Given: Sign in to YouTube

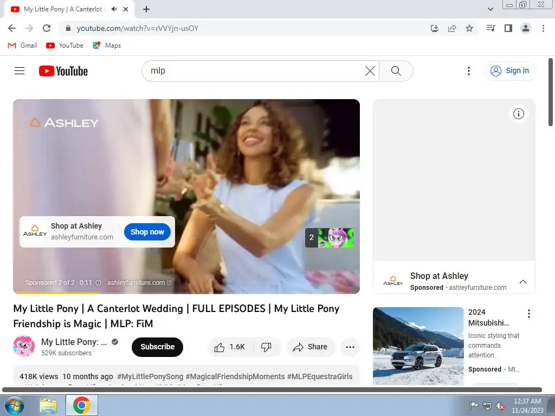Looking at the screenshot, I should pyautogui.click(x=510, y=71).
